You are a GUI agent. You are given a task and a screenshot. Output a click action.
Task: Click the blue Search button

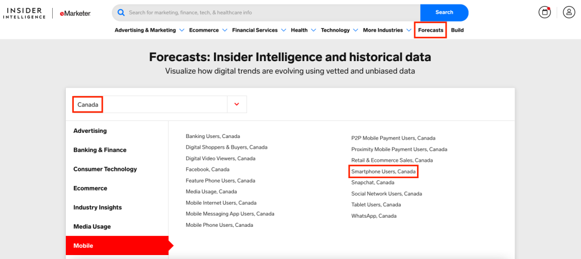pos(444,12)
